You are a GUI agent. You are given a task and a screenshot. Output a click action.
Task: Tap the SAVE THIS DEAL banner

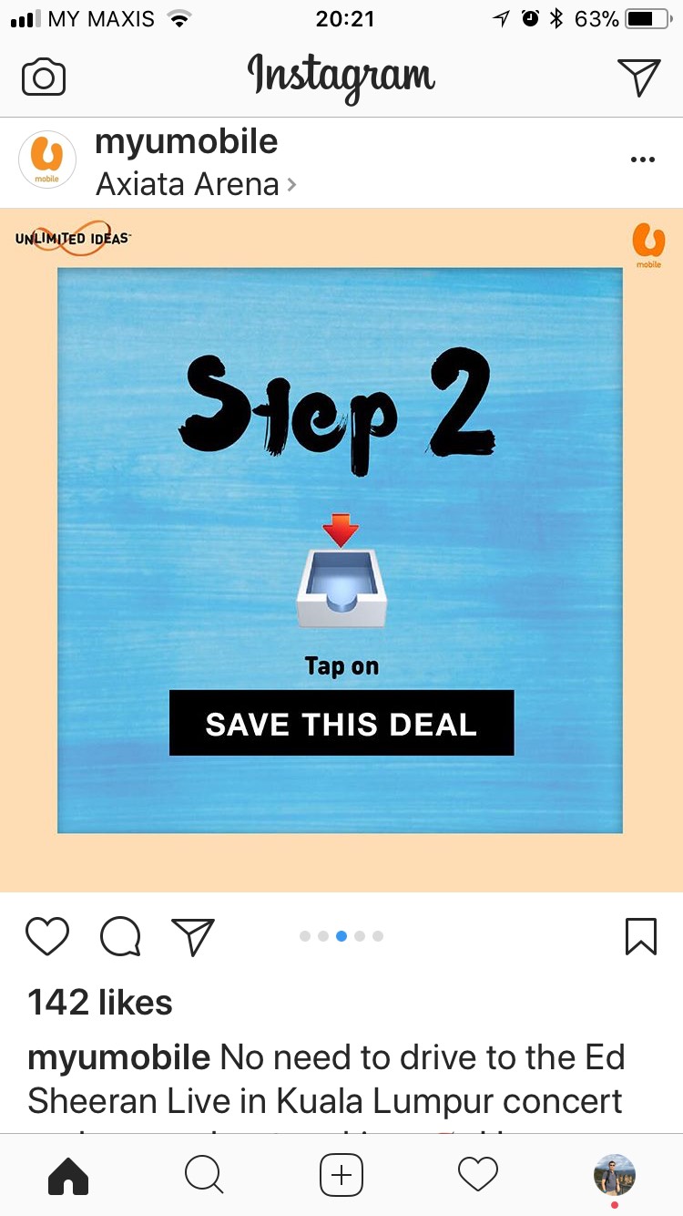pos(341,723)
